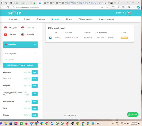The height and width of the screenshot is (126, 142).
Task: Open the browser Settings and more menu
Action: (x=134, y=7)
